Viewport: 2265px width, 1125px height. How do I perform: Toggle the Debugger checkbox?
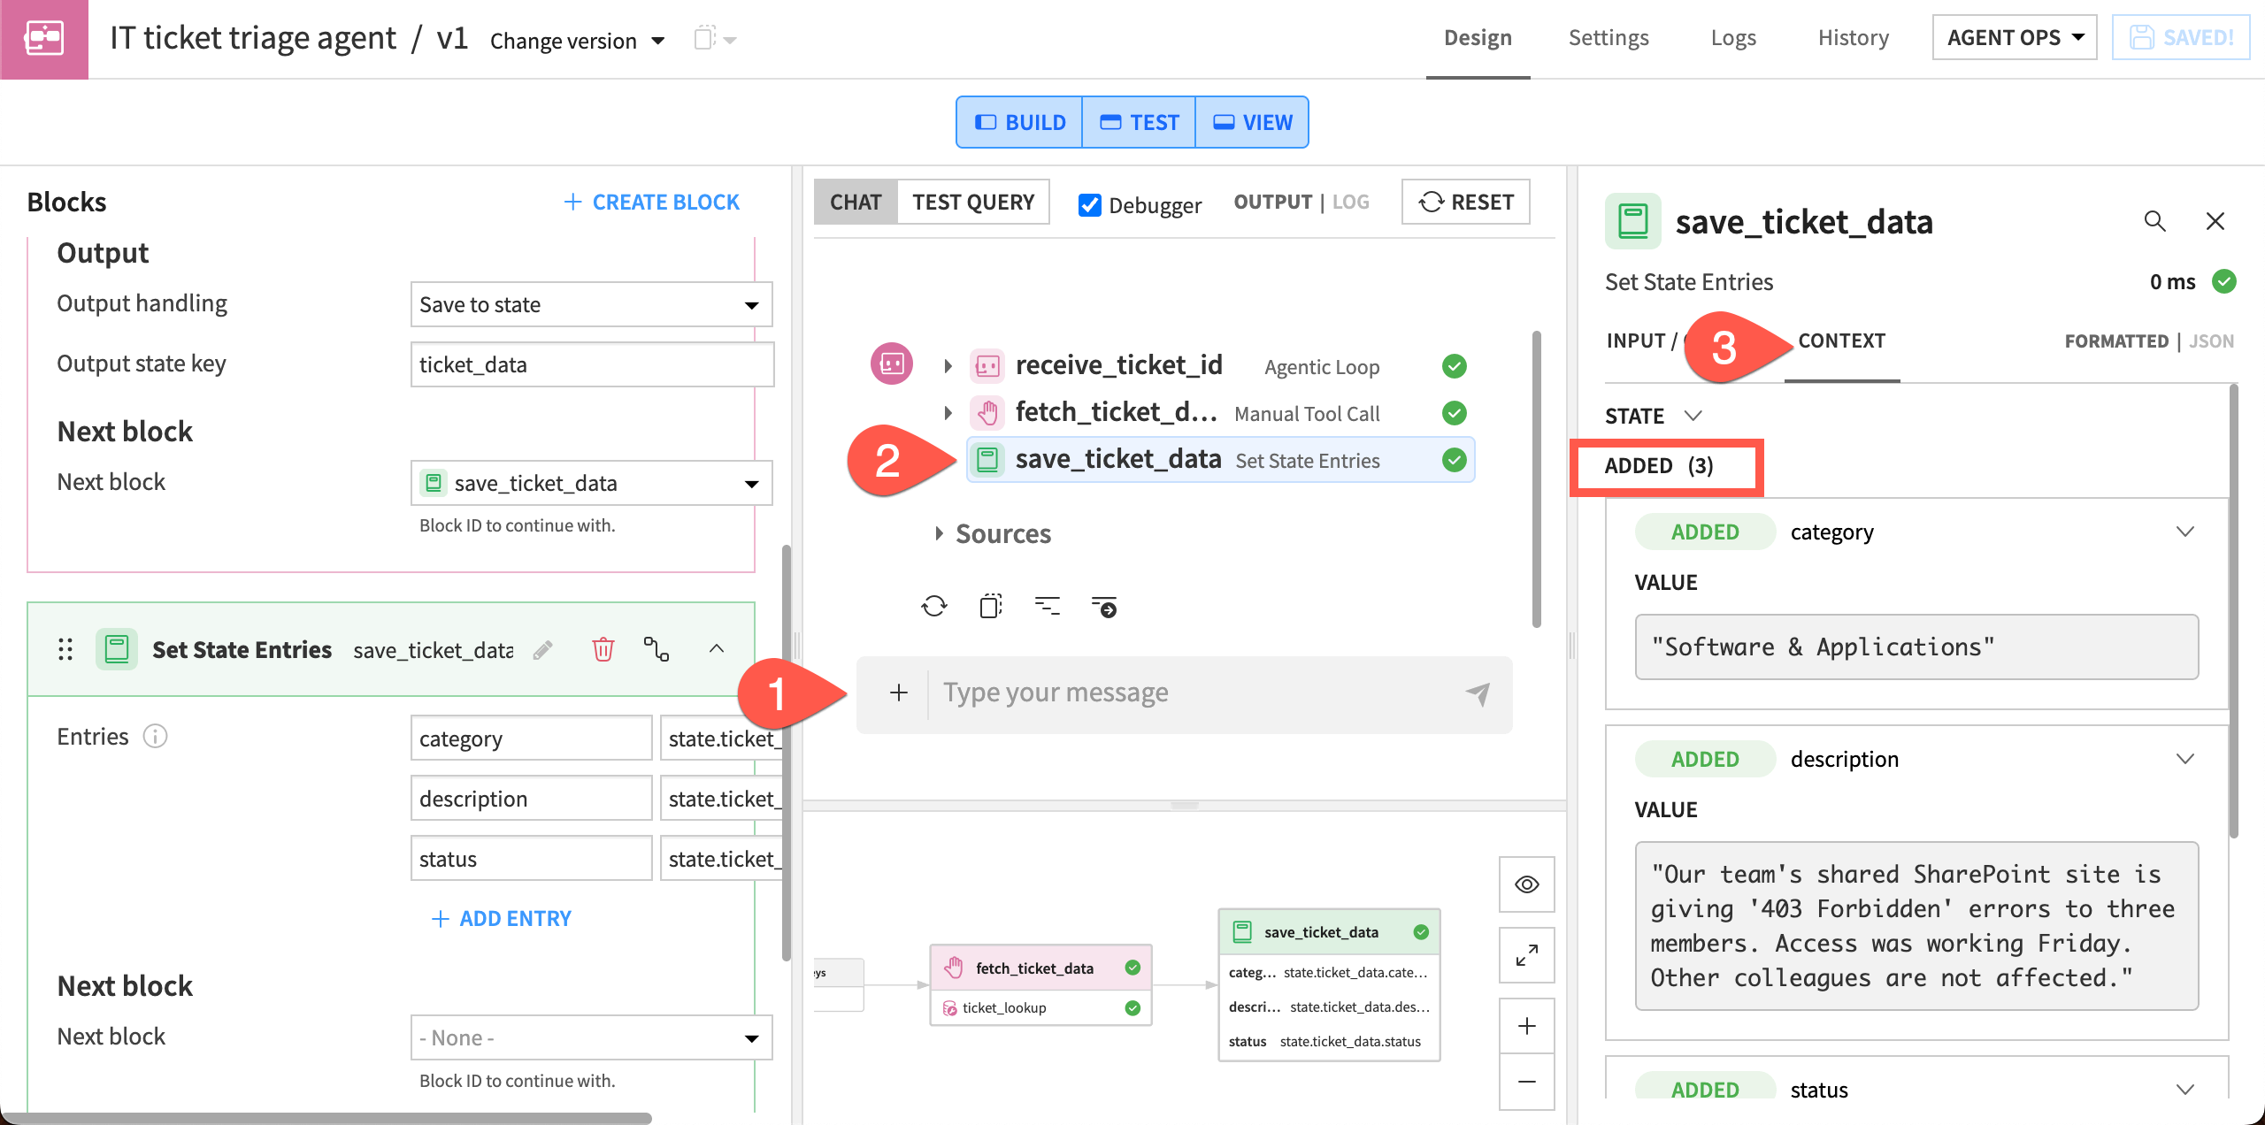pyautogui.click(x=1090, y=205)
